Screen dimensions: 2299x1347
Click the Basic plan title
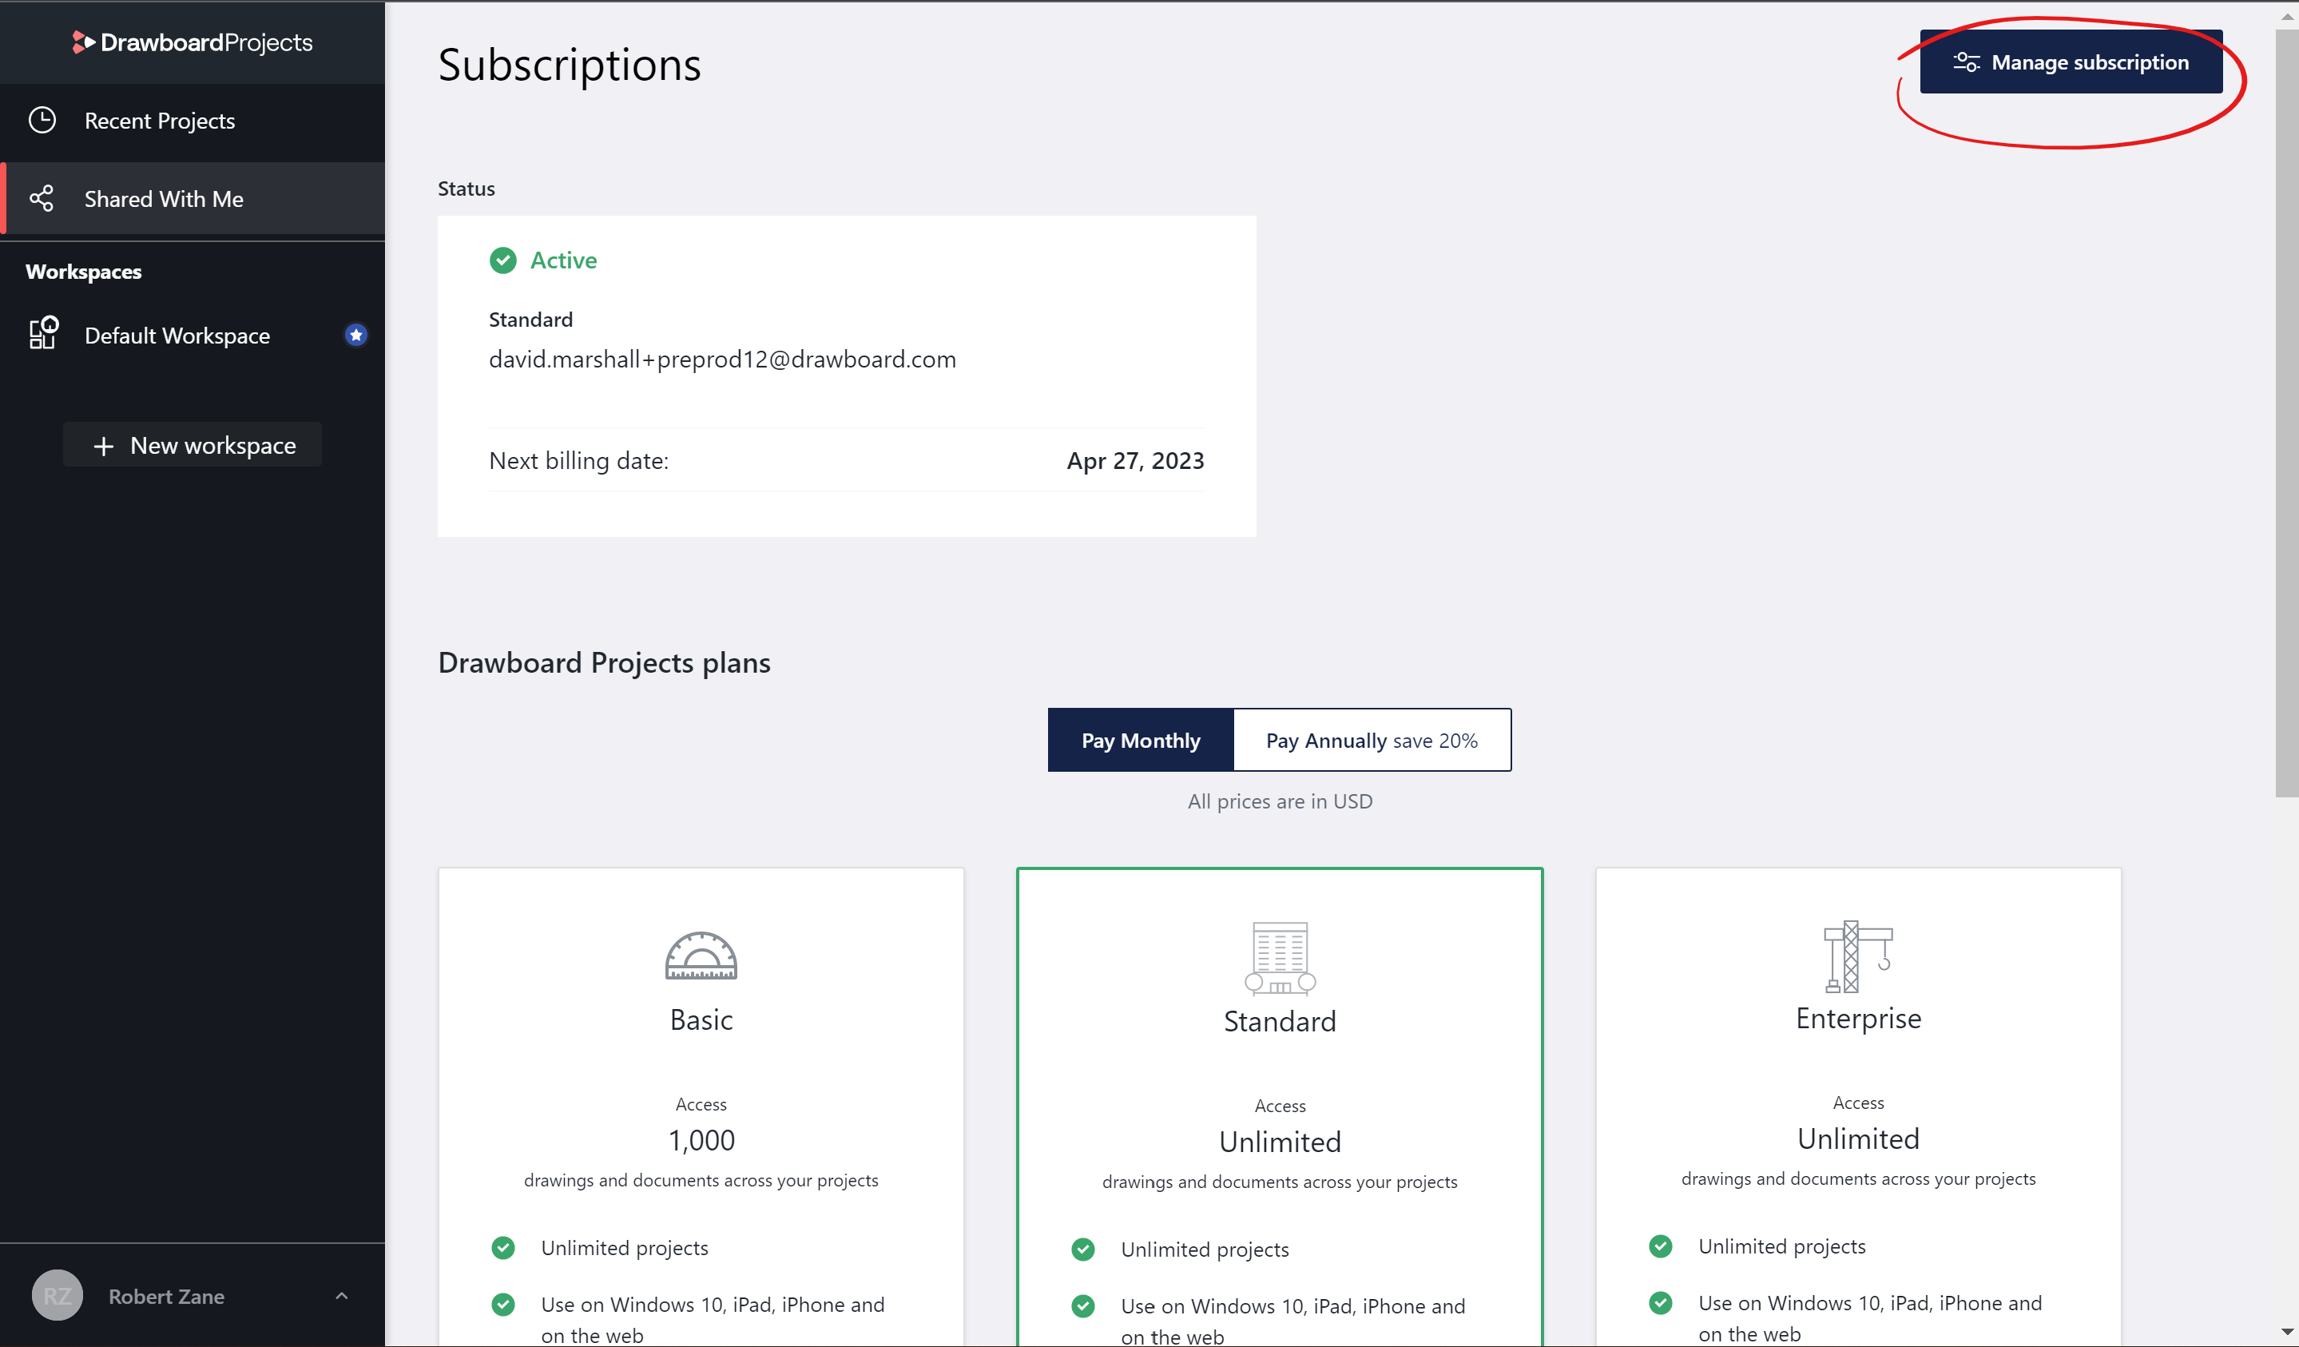(x=701, y=1019)
